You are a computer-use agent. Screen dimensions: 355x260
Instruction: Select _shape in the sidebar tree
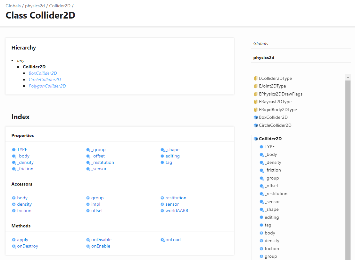point(272,210)
